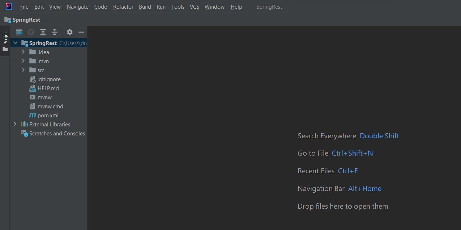This screenshot has width=461, height=230.
Task: Click the Ctrl+E shortcut hint
Action: click(x=348, y=171)
